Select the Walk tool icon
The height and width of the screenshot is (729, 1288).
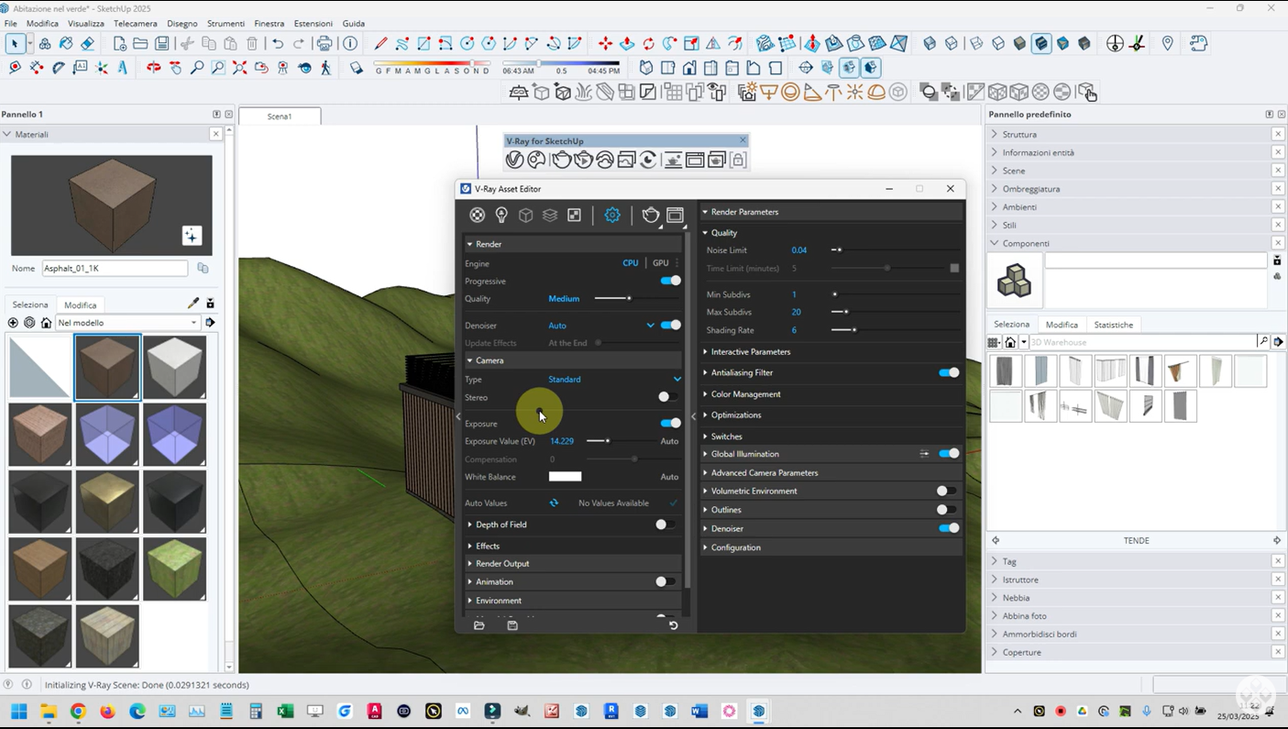tap(325, 68)
